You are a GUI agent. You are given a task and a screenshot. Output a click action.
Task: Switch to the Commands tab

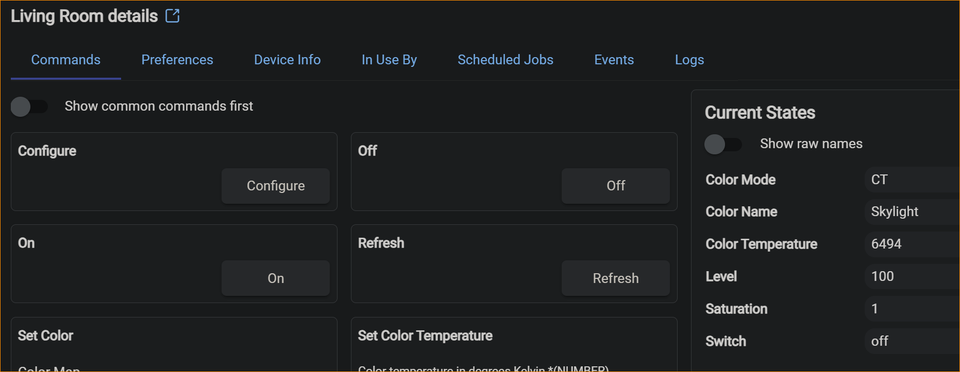(x=66, y=60)
